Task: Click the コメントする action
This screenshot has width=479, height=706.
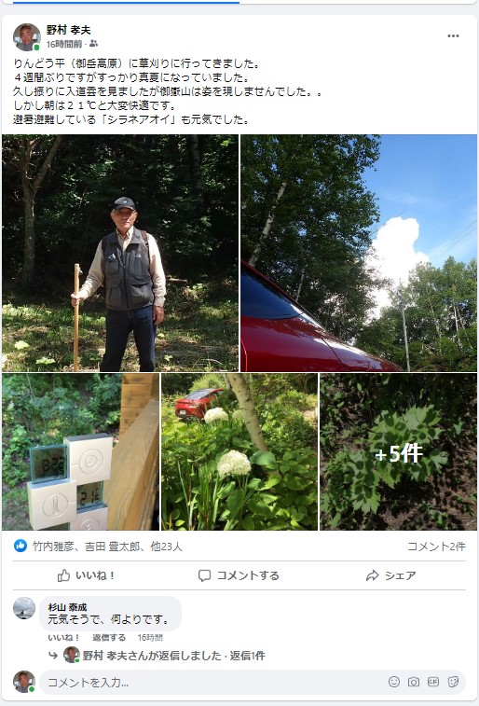Action: 239,575
